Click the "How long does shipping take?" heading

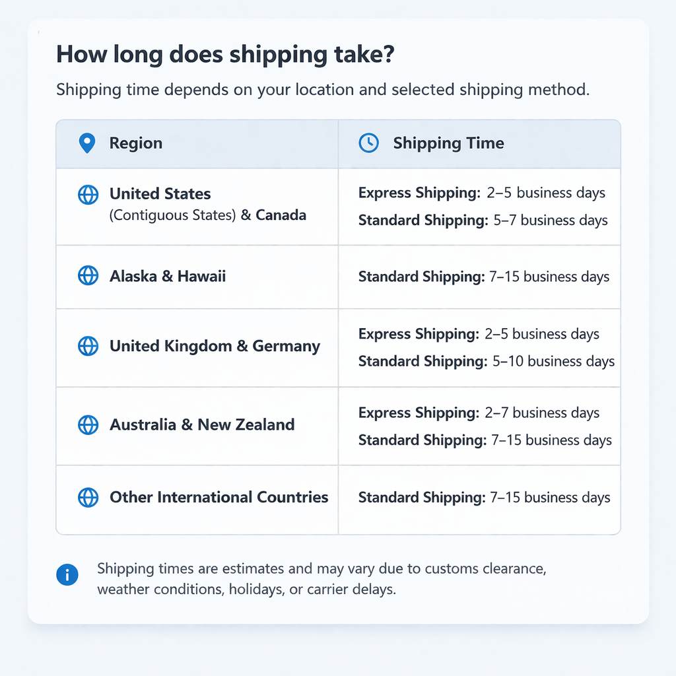[225, 55]
